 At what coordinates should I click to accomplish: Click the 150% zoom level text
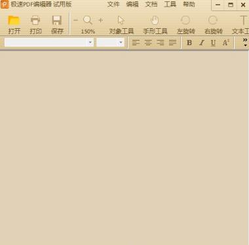point(88,31)
